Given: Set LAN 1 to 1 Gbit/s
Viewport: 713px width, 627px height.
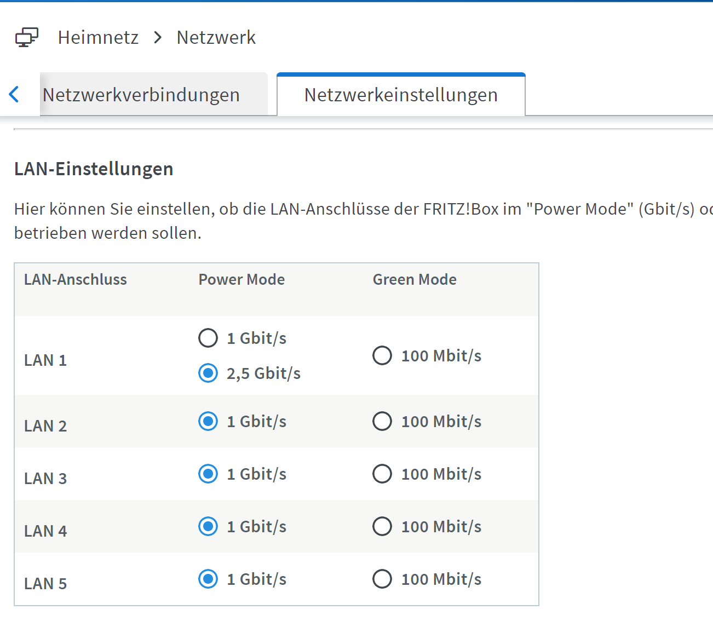Looking at the screenshot, I should coord(208,338).
